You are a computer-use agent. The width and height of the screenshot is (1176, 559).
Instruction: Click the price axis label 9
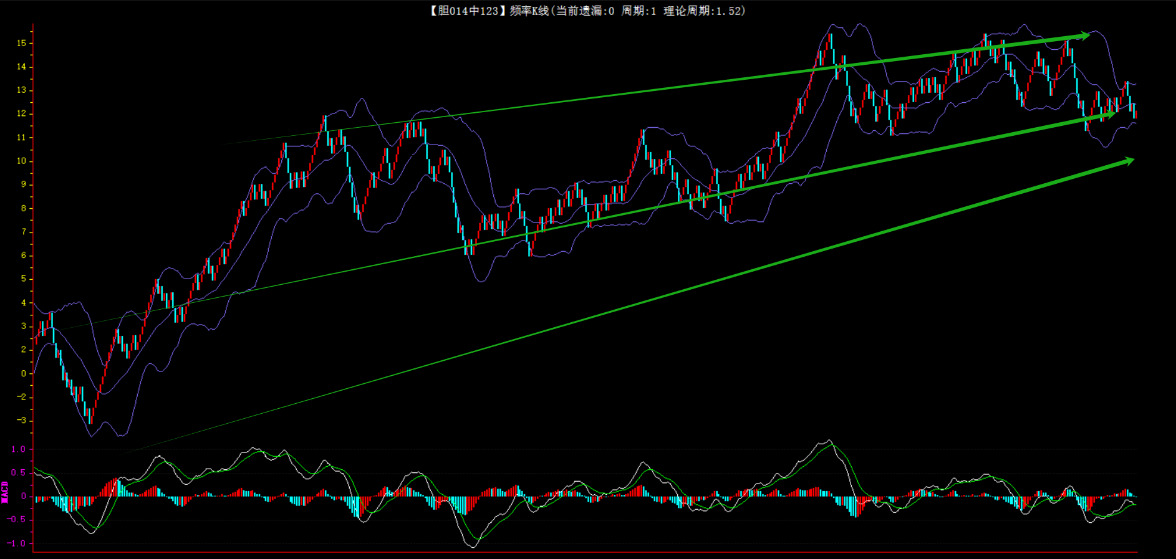pos(24,184)
